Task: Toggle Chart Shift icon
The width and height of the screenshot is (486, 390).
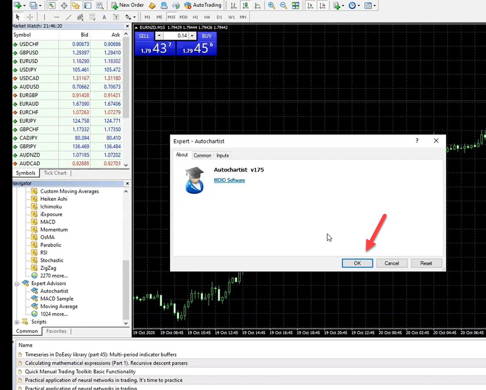Action: point(322,5)
